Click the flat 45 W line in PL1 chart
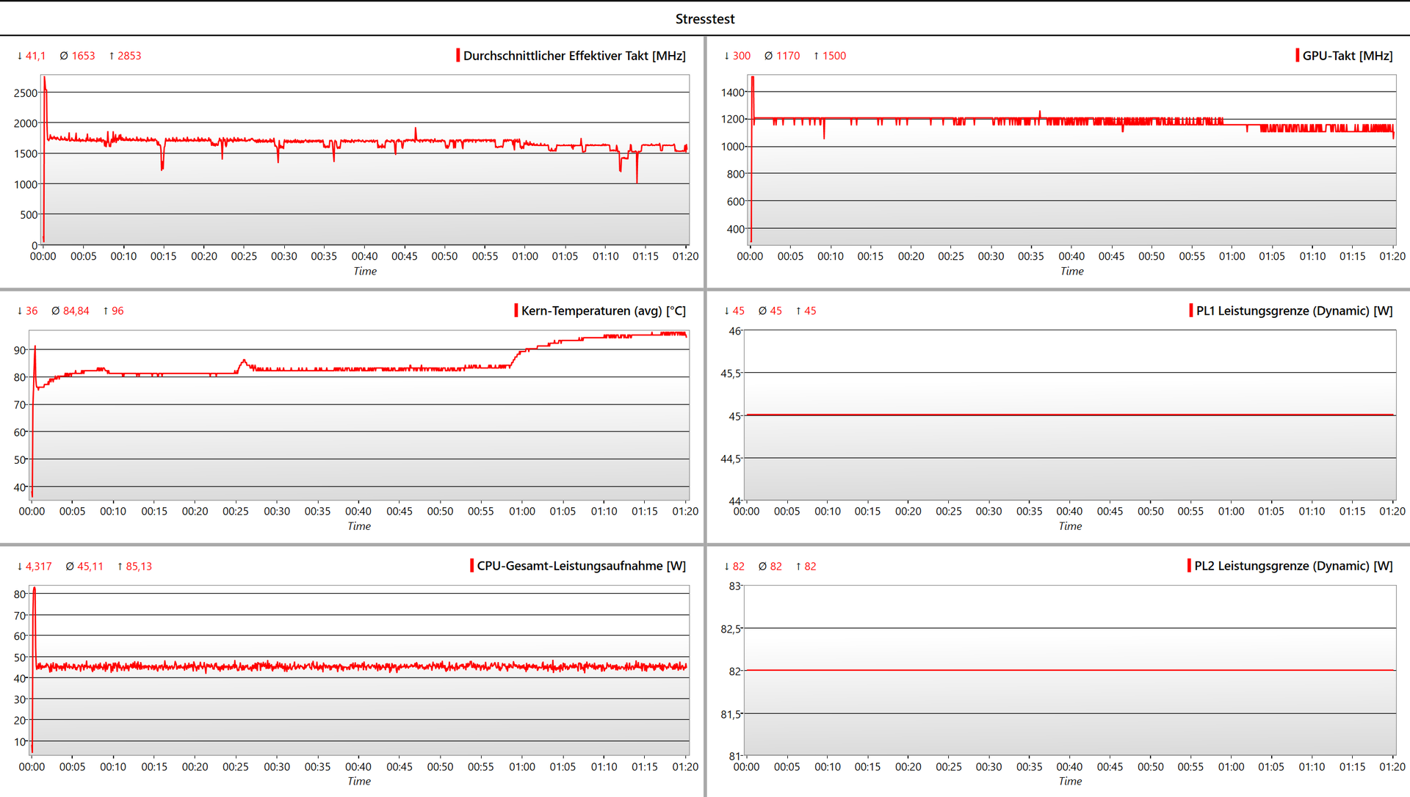Screen dimensions: 1410x797 click(x=1070, y=415)
